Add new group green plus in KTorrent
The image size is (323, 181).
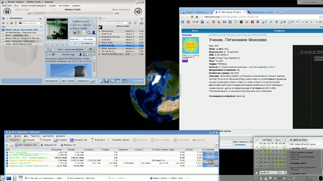7,145
